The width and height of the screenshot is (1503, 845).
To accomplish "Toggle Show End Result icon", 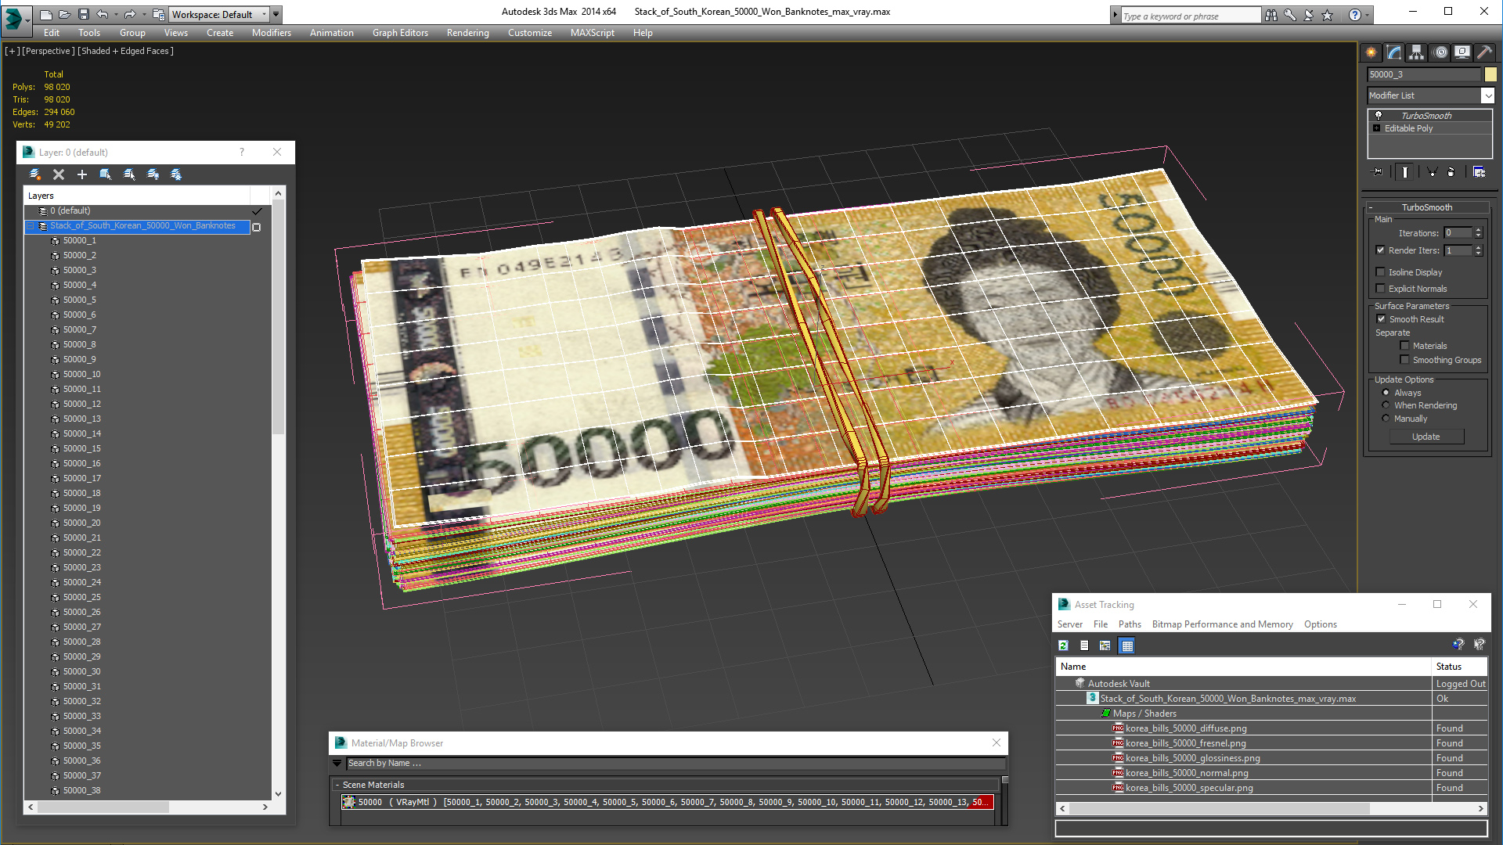I will tap(1405, 172).
